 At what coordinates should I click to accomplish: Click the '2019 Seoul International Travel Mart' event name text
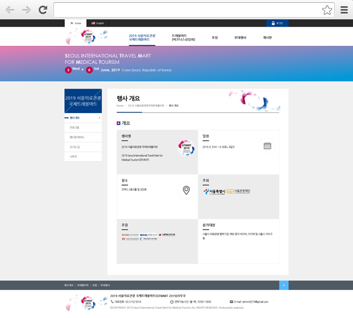pyautogui.click(x=142, y=158)
